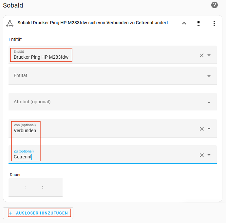Click the Dauer minutes field
Screen dimensions: 226x223
34,188
